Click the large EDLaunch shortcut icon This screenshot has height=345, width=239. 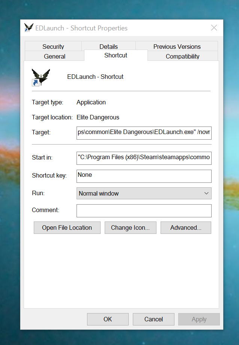tap(41, 77)
